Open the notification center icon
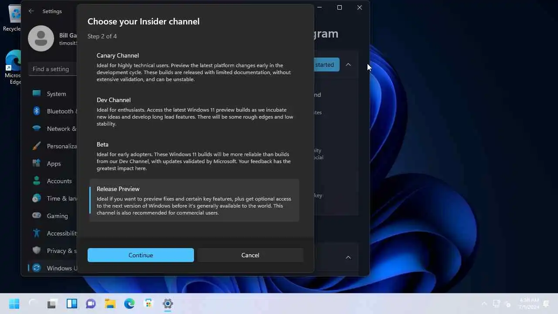Screen dimensions: 558x314 pos(546,304)
